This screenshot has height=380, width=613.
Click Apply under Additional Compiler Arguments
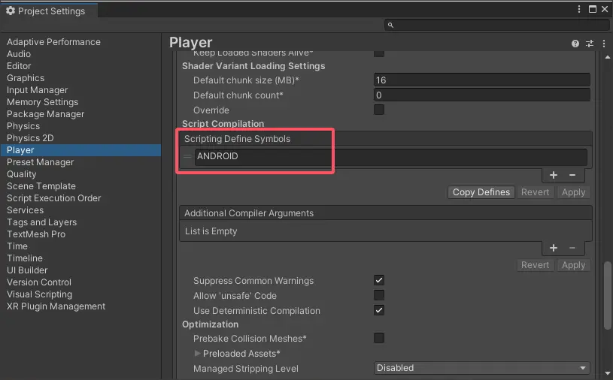[x=574, y=265]
